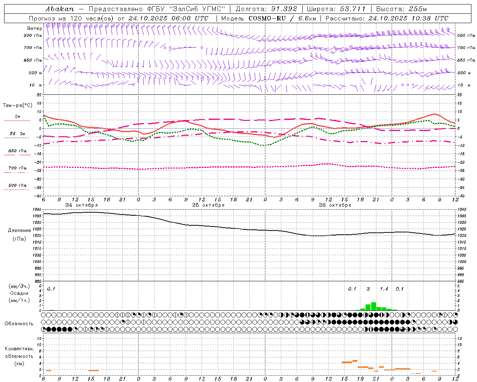Click the 'Td 2м' legend label
Screen dimensions: 477x382
17,134
